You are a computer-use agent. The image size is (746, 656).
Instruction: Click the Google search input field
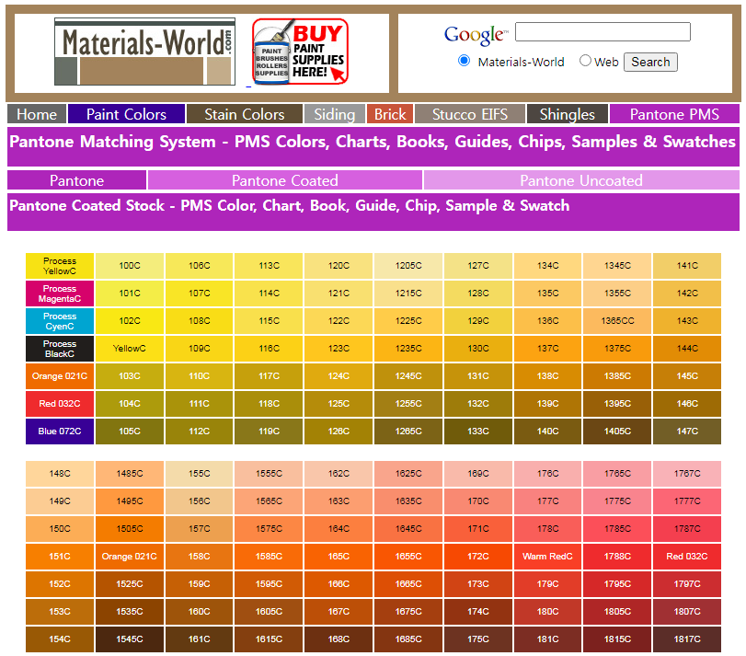[x=603, y=32]
